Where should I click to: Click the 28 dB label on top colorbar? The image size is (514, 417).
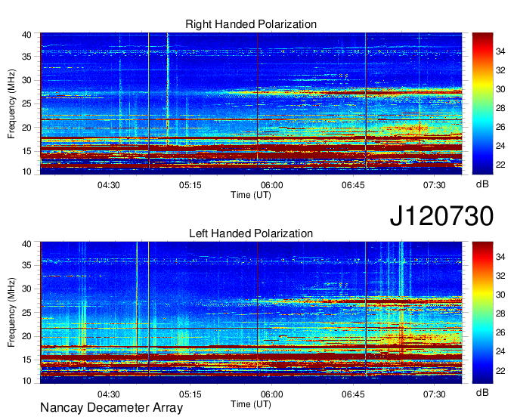click(x=500, y=108)
